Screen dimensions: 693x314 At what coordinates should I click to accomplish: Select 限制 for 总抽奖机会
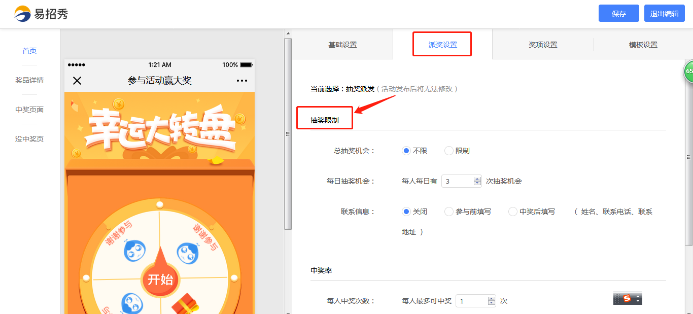pyautogui.click(x=448, y=151)
